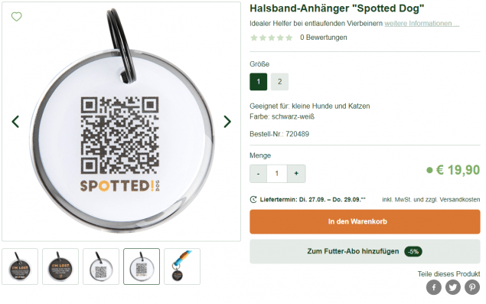The height and width of the screenshot is (304, 486).
Task: Open the weitere Informationen link
Action: (422, 24)
